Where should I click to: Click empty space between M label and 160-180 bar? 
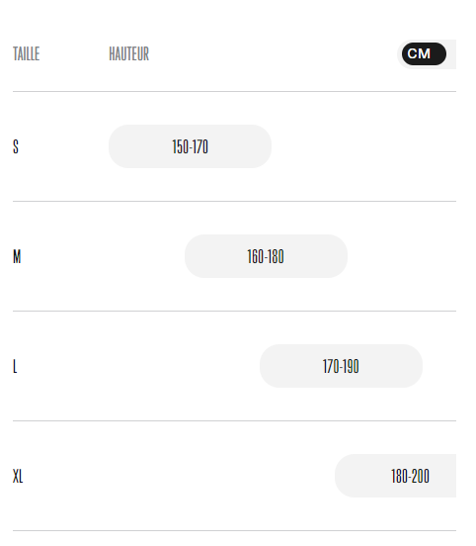tap(103, 256)
